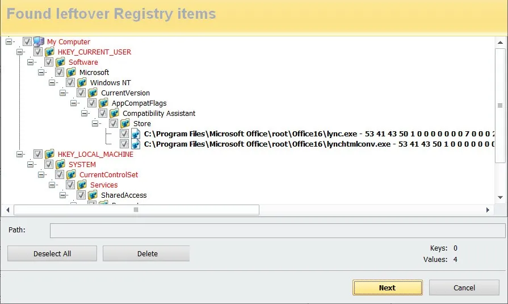Click the Services registry folder icon
508x304 pixels.
click(82, 185)
